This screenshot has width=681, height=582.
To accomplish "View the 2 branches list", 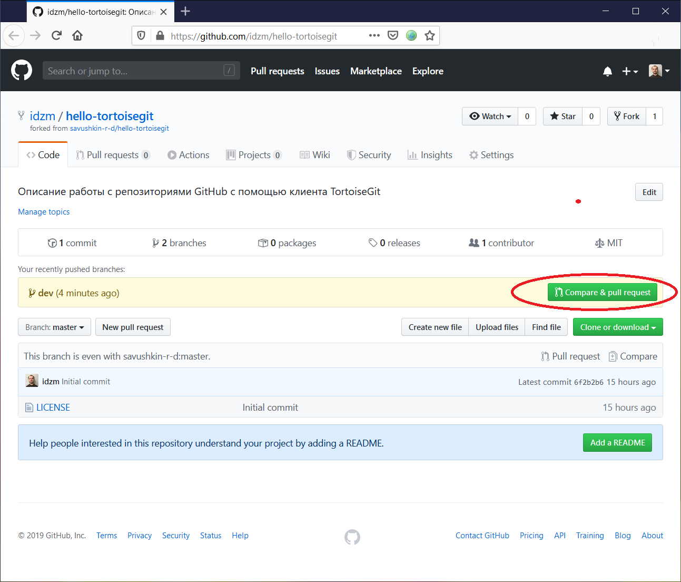I will tap(179, 243).
